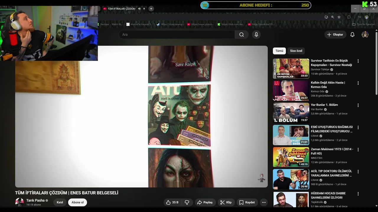This screenshot has height=212, width=378.
Task: Open options for ACİL TIP DOKTORU video
Action: tap(358, 172)
